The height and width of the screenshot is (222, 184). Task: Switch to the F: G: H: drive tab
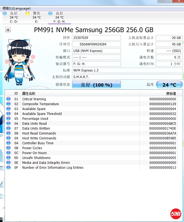pyautogui.click(x=59, y=18)
